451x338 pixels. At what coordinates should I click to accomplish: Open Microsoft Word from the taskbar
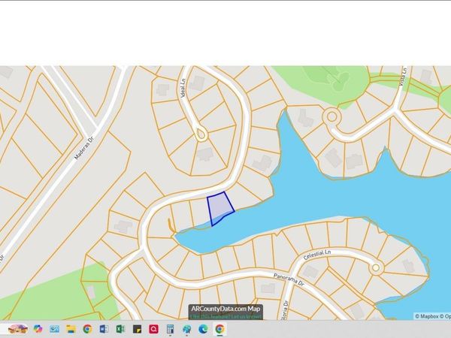pyautogui.click(x=104, y=329)
